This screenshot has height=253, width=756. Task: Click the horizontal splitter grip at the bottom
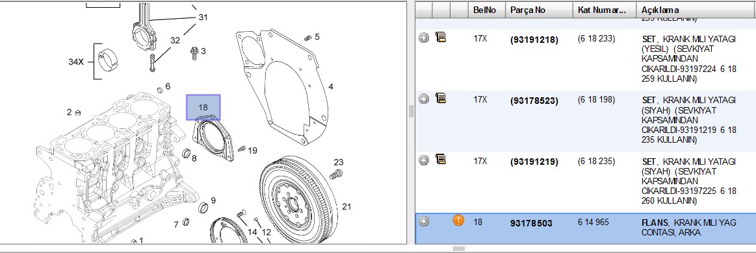(458, 248)
